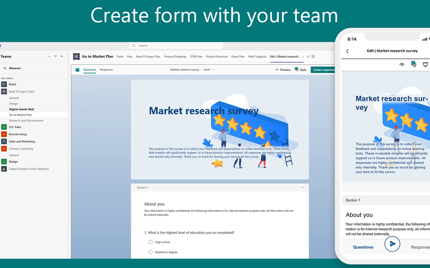Click the plus icon beside Teams
The height and width of the screenshot is (268, 430).
(62, 57)
